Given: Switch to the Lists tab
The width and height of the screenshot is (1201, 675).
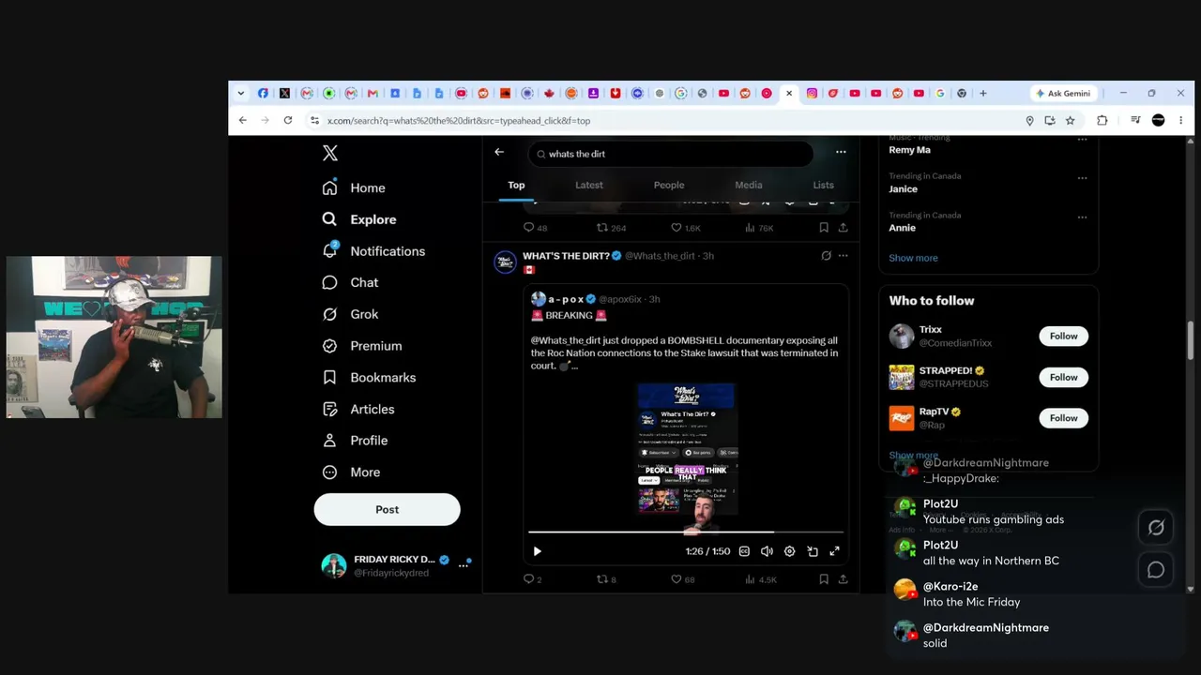Looking at the screenshot, I should pos(823,185).
